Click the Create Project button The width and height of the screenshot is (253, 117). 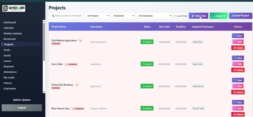[241, 16]
